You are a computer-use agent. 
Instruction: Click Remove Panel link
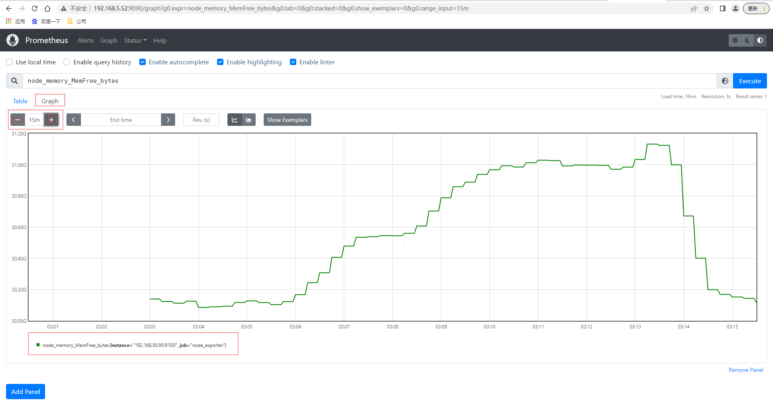point(746,370)
